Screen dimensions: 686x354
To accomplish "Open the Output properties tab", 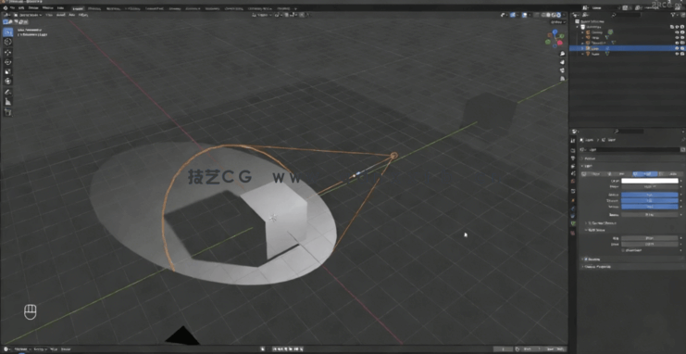I will tap(573, 158).
